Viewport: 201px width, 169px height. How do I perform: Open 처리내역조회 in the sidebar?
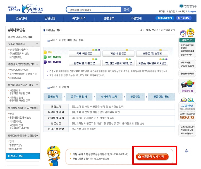point(16,149)
